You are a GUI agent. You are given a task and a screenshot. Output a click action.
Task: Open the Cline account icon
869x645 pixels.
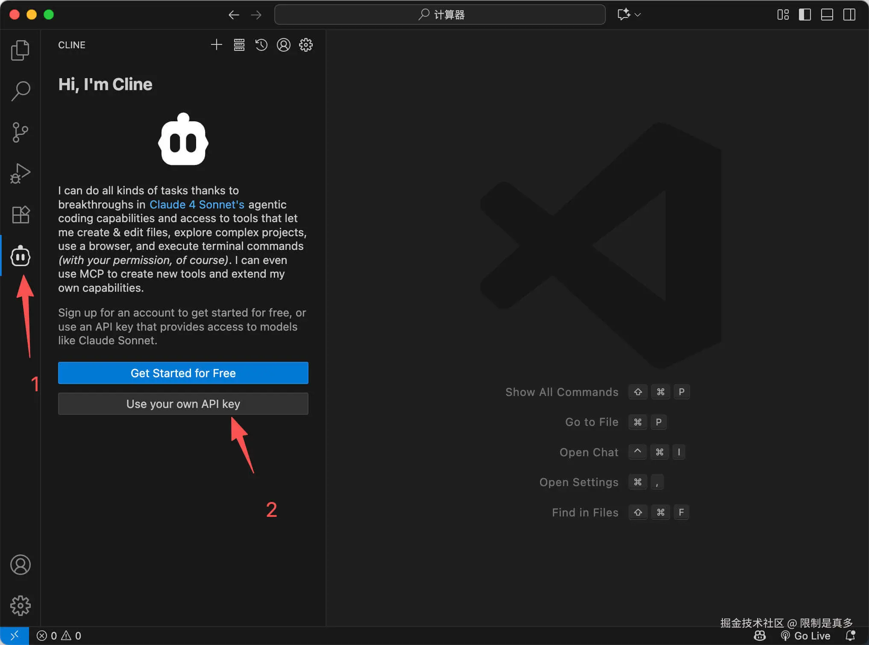click(x=283, y=44)
